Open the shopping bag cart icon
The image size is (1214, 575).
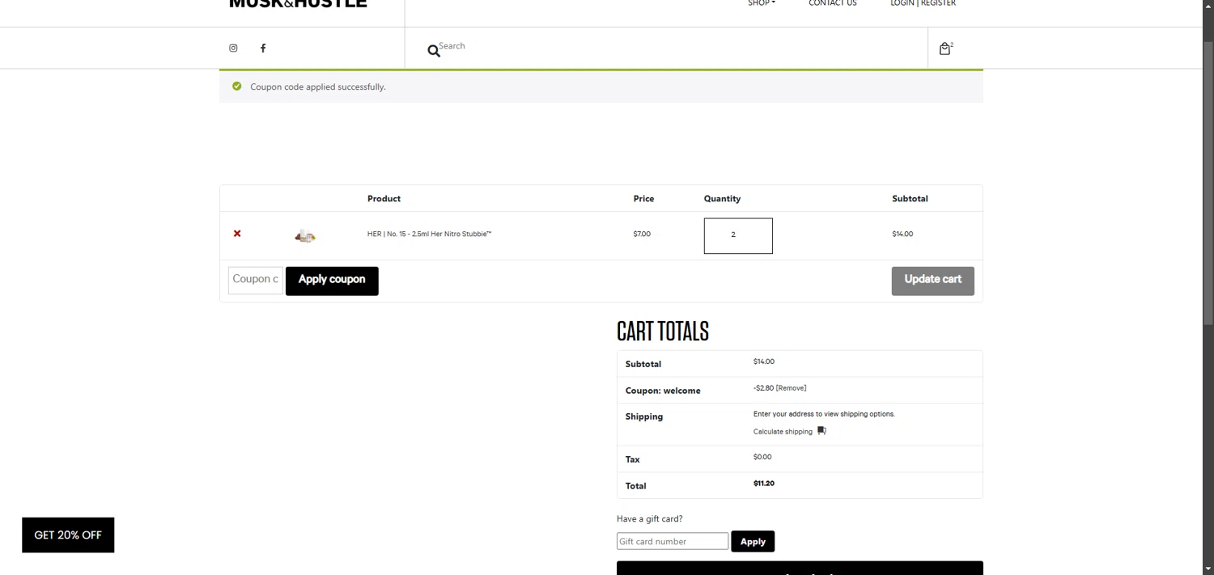[944, 49]
